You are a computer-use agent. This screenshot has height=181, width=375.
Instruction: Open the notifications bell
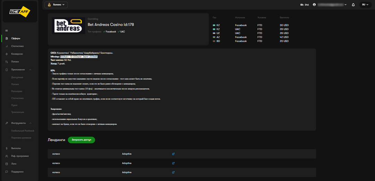tap(353, 5)
